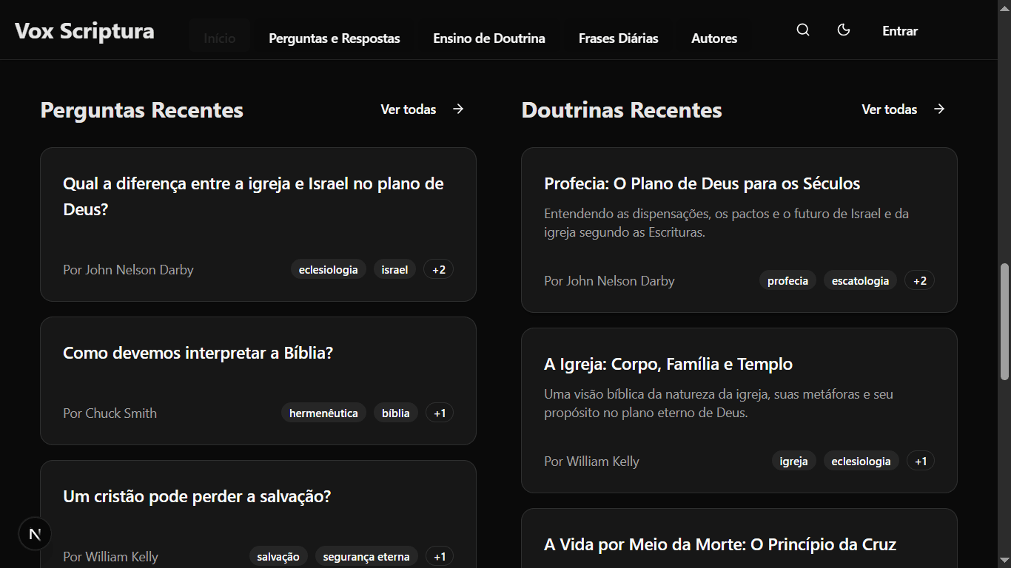Open the search icon
Screen dimensions: 1011x568
802,30
